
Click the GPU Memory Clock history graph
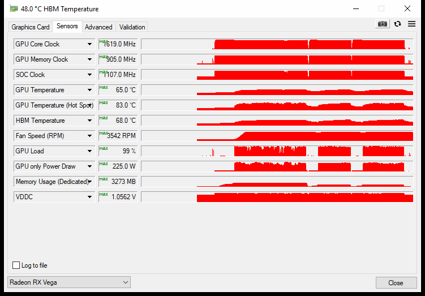pyautogui.click(x=277, y=59)
